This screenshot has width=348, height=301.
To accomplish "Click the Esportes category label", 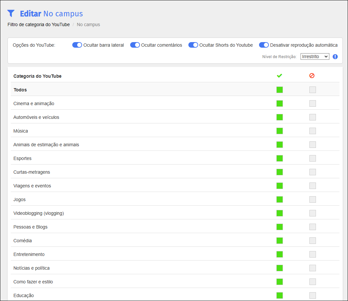I will [x=23, y=159].
